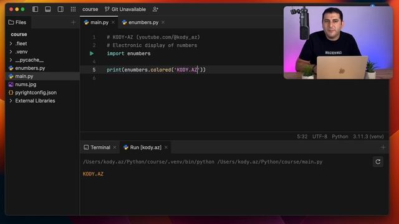Click the import enumbers code line

[128, 54]
